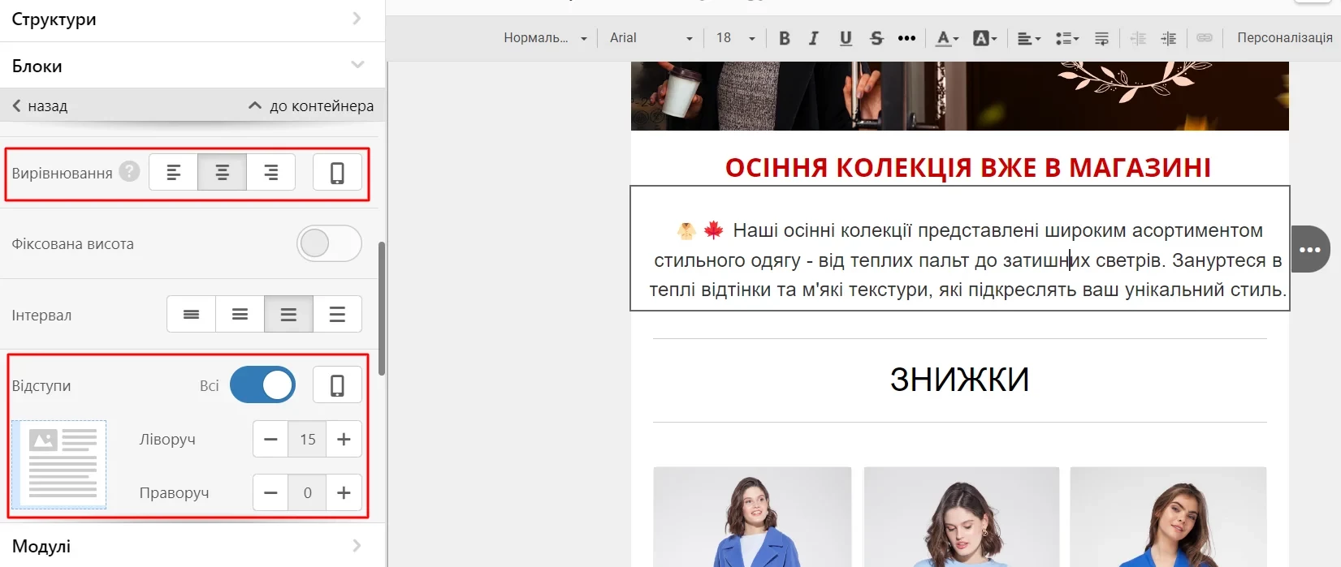
Task: Increase paragraph indent
Action: click(x=1169, y=38)
